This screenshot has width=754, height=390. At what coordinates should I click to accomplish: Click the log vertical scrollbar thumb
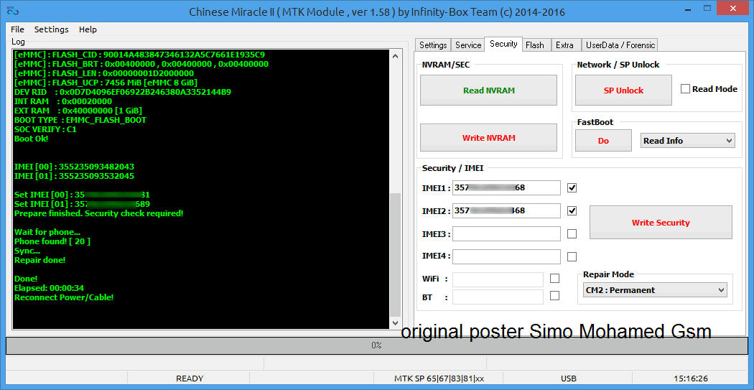click(395, 254)
